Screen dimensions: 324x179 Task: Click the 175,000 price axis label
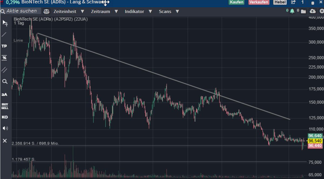316,89
